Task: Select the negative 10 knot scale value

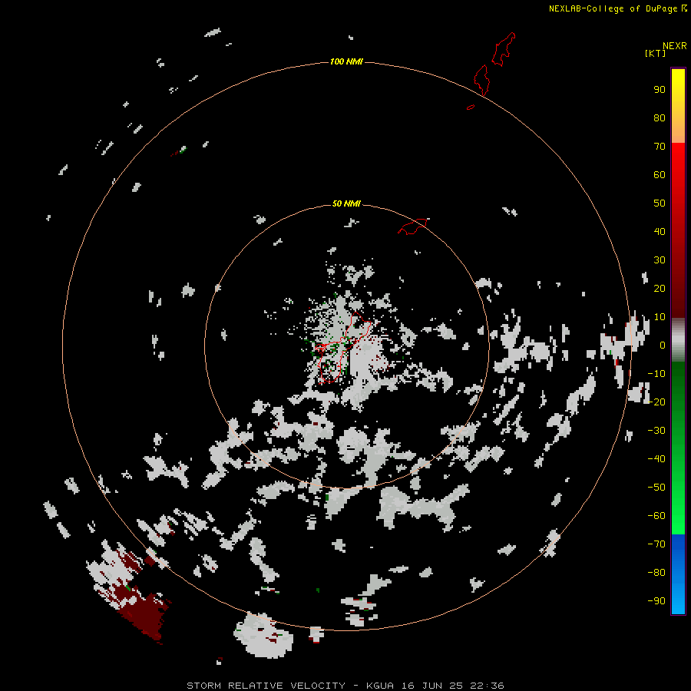Action: click(656, 374)
